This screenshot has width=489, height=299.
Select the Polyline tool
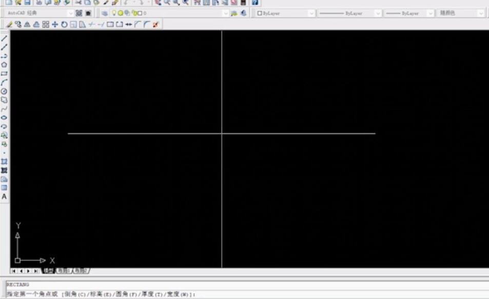(4, 56)
